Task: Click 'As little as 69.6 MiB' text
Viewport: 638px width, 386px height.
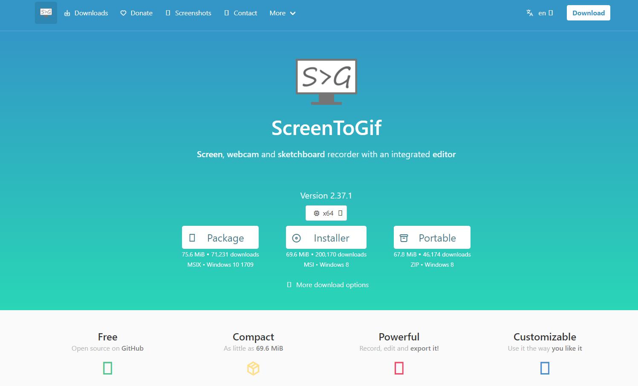Action: point(253,348)
